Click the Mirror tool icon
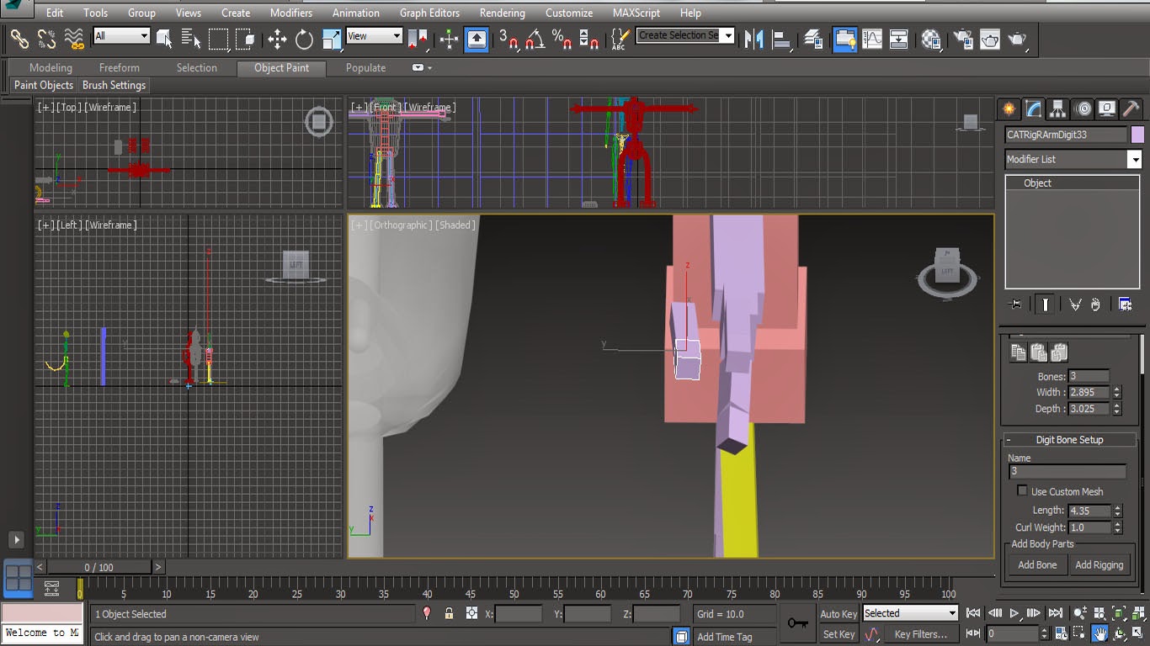Viewport: 1150px width, 646px height. (754, 39)
